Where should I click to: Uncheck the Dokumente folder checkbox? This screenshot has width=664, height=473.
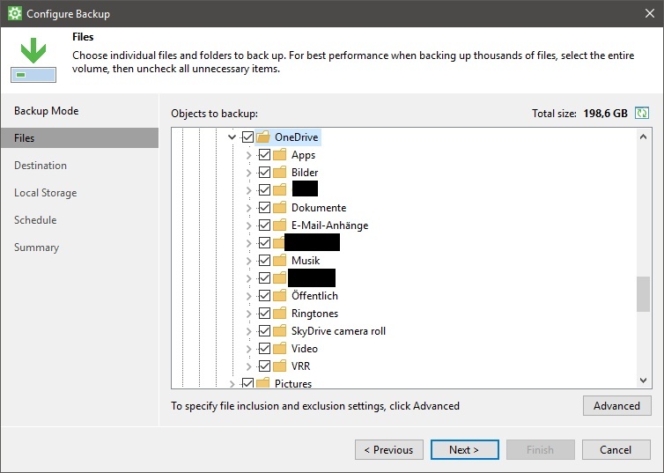(x=264, y=208)
